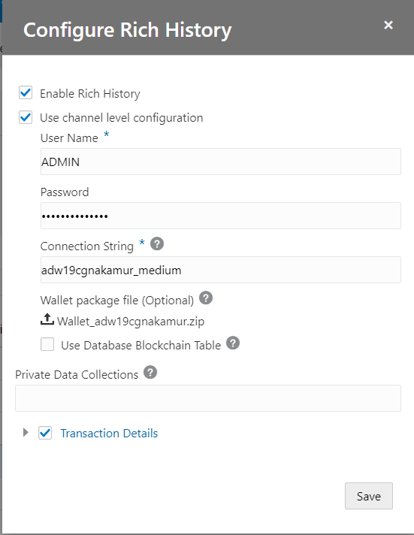414x535 pixels.
Task: Select the Connection String input field
Action: 220,270
